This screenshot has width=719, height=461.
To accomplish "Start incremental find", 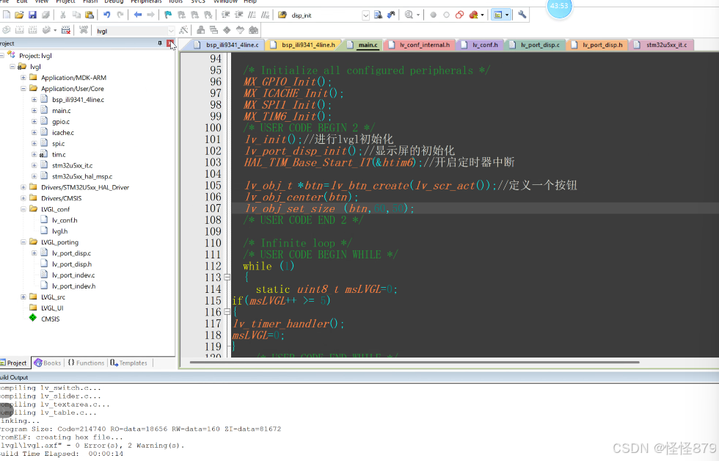I will coord(391,15).
